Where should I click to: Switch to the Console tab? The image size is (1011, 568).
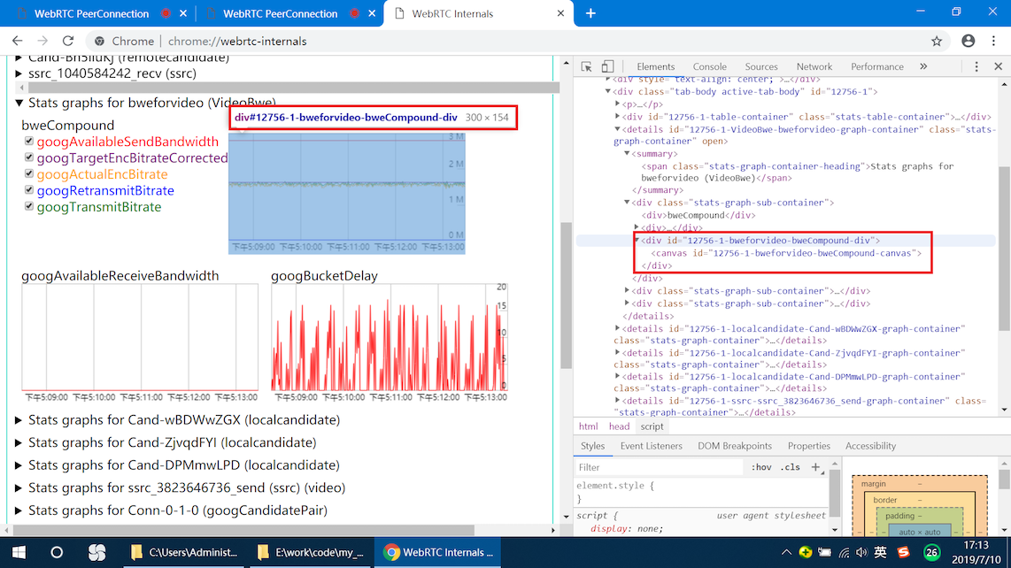pos(709,66)
